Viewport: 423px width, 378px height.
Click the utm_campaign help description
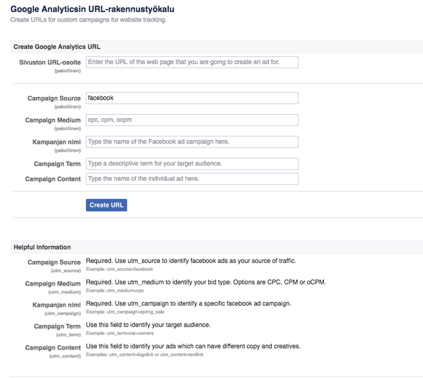click(x=189, y=304)
